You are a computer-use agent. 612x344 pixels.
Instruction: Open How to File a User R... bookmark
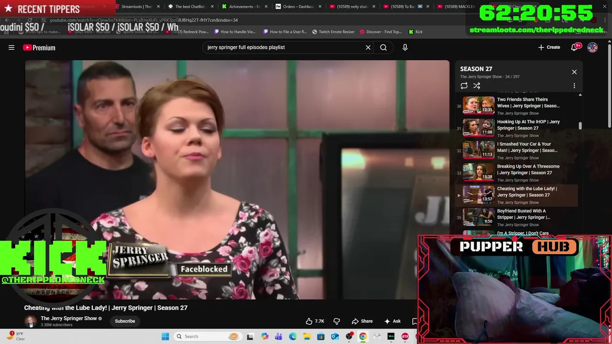285,32
